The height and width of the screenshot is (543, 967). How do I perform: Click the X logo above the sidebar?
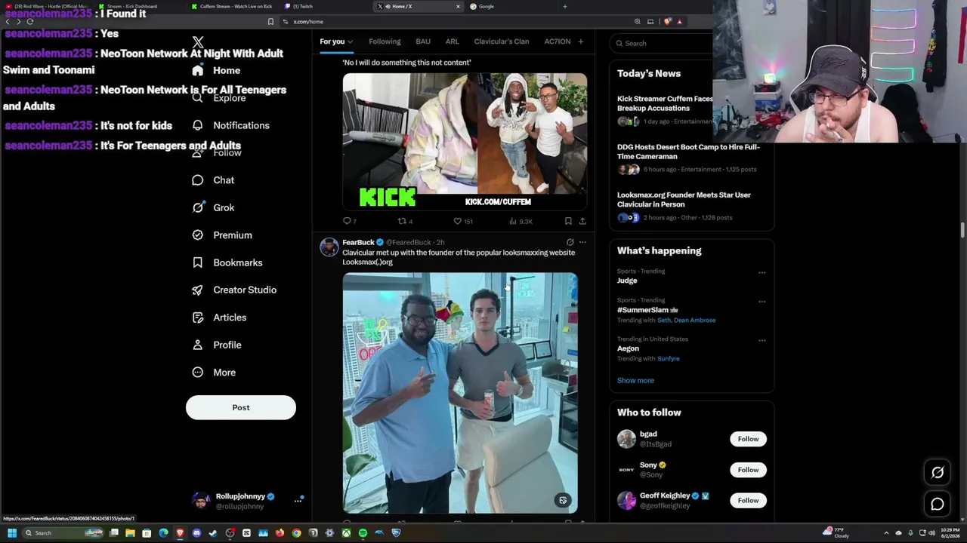tap(198, 42)
